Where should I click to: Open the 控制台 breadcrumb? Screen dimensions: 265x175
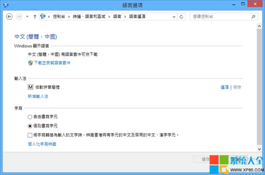click(59, 17)
